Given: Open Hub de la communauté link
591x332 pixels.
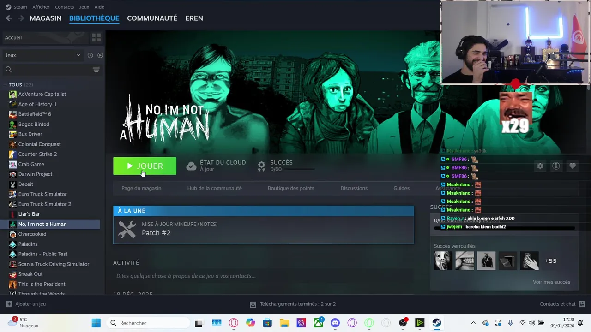Looking at the screenshot, I should pos(214,188).
